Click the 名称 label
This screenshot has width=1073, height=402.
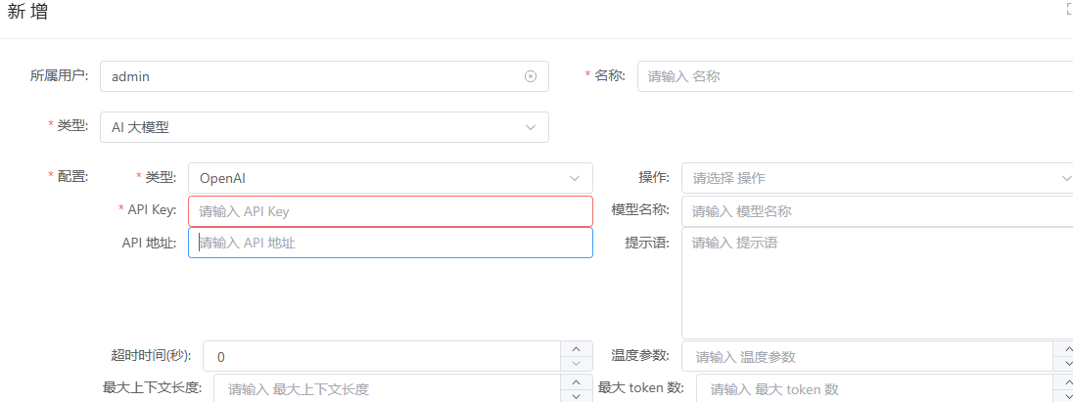point(610,75)
